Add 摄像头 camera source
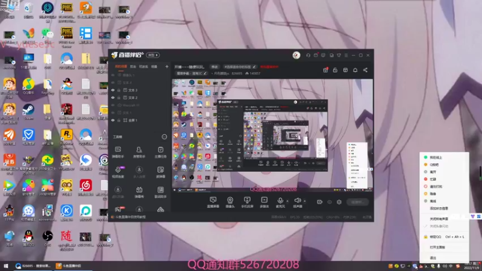The width and height of the screenshot is (482, 271). click(x=230, y=202)
